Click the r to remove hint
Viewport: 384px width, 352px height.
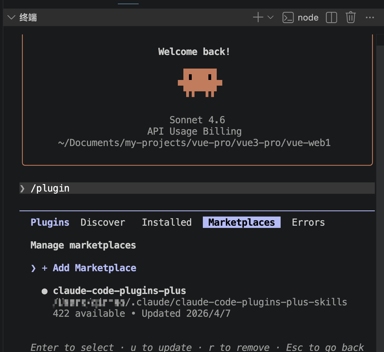239,348
